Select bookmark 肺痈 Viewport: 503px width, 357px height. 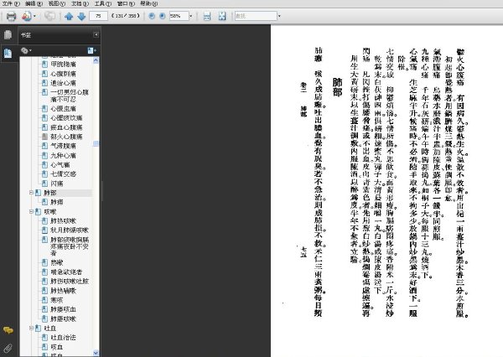click(57, 202)
